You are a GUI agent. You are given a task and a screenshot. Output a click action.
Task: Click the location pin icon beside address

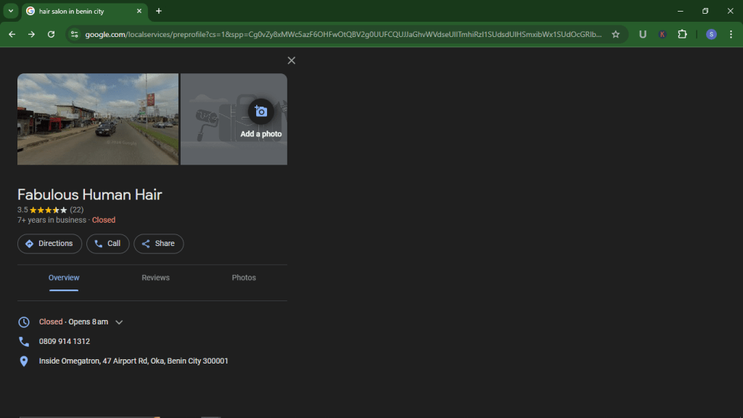tap(24, 361)
